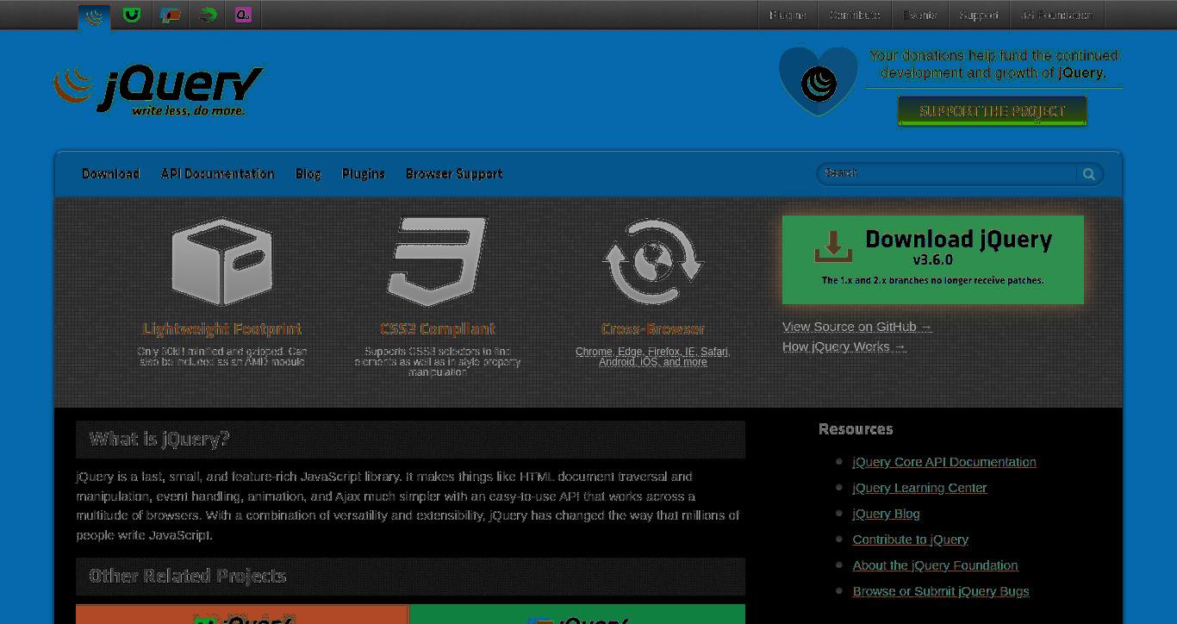Open the jQuery Mobile project icon
The width and height of the screenshot is (1177, 624).
(x=170, y=15)
